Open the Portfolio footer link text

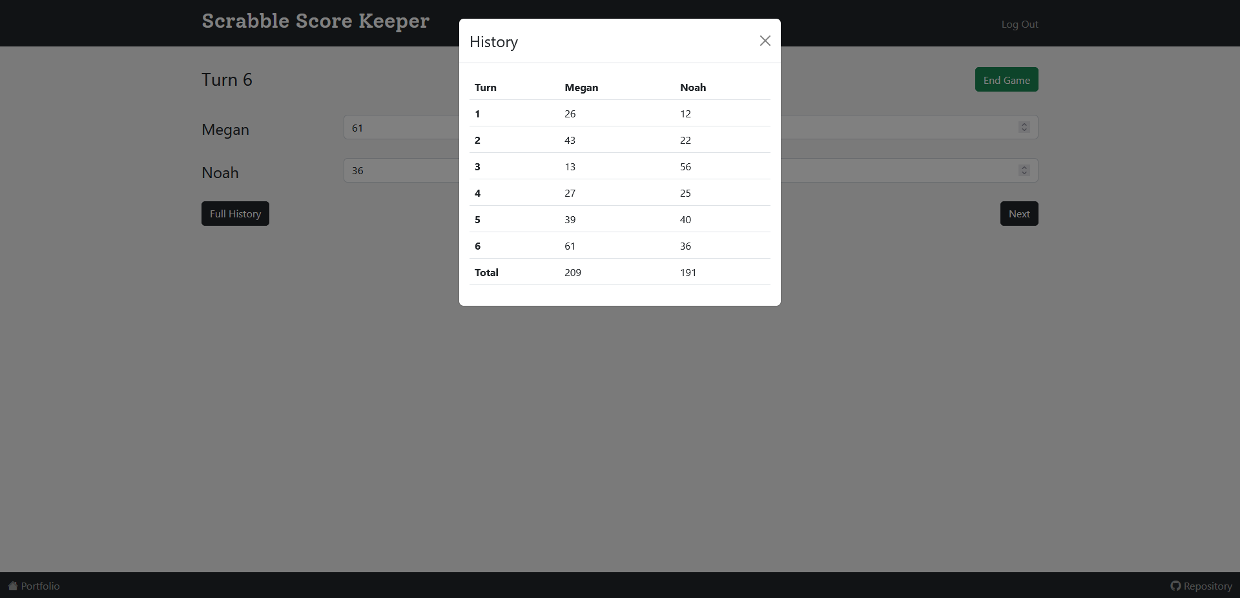(40, 586)
